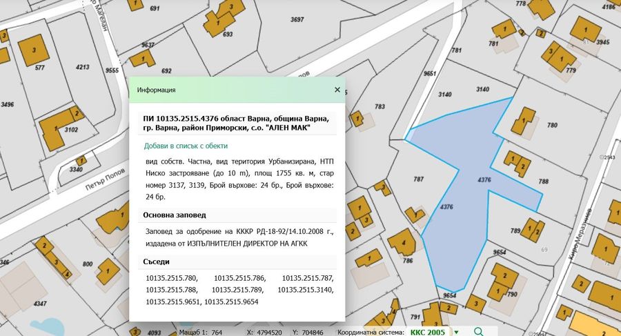Select neighbor parcel 10135.2515.3140 in the list
621x336 pixels.
coord(306,290)
